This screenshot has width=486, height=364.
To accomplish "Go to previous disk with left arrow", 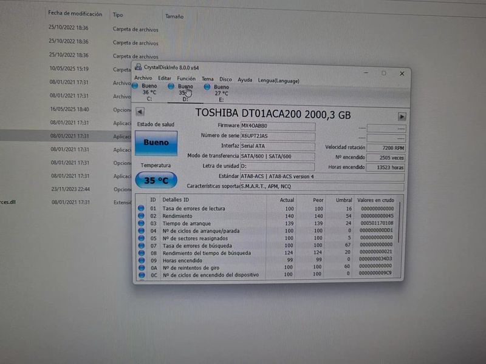I will click(x=140, y=112).
